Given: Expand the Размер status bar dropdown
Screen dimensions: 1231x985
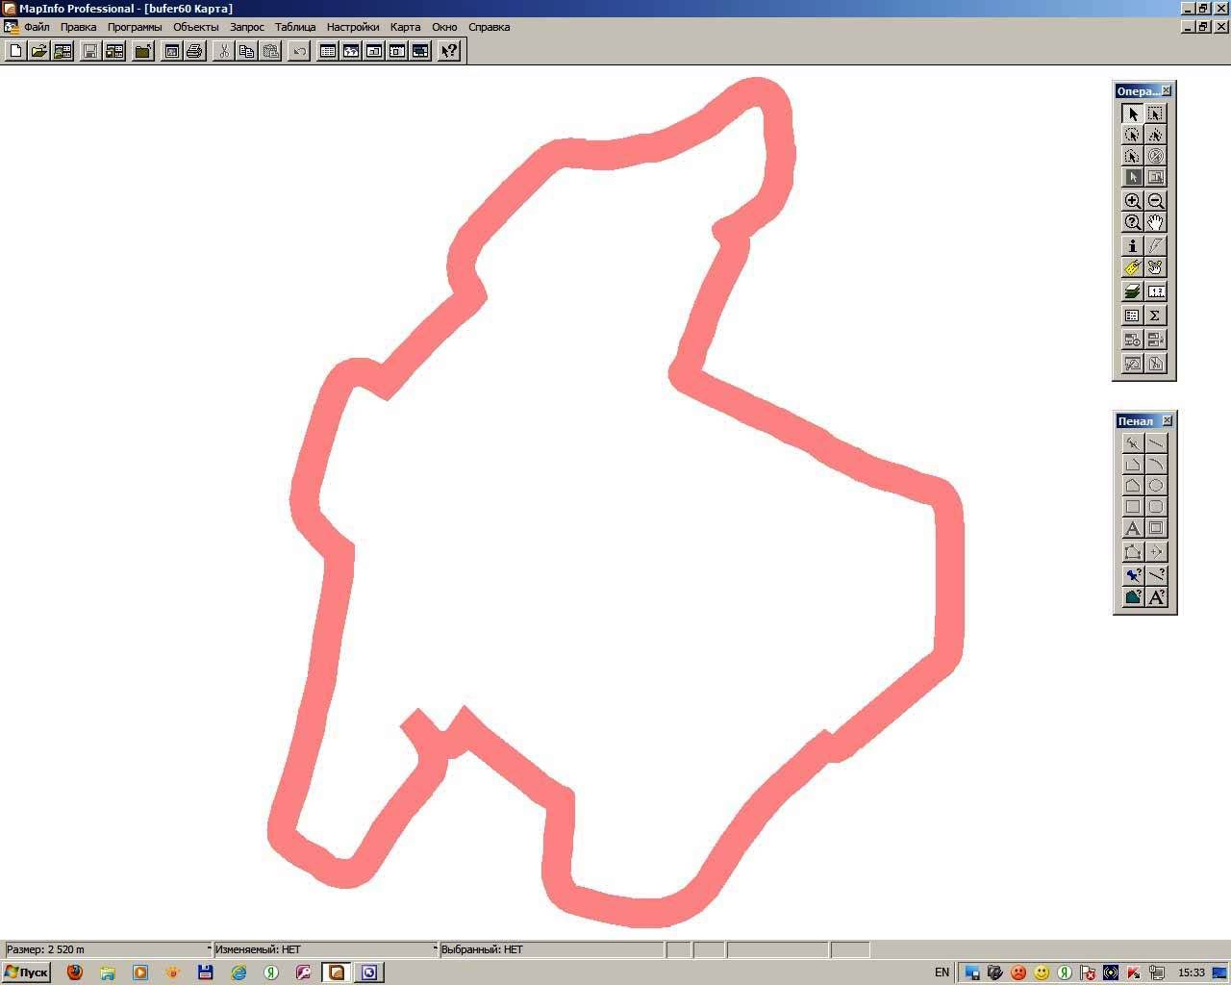Looking at the screenshot, I should pyautogui.click(x=209, y=949).
